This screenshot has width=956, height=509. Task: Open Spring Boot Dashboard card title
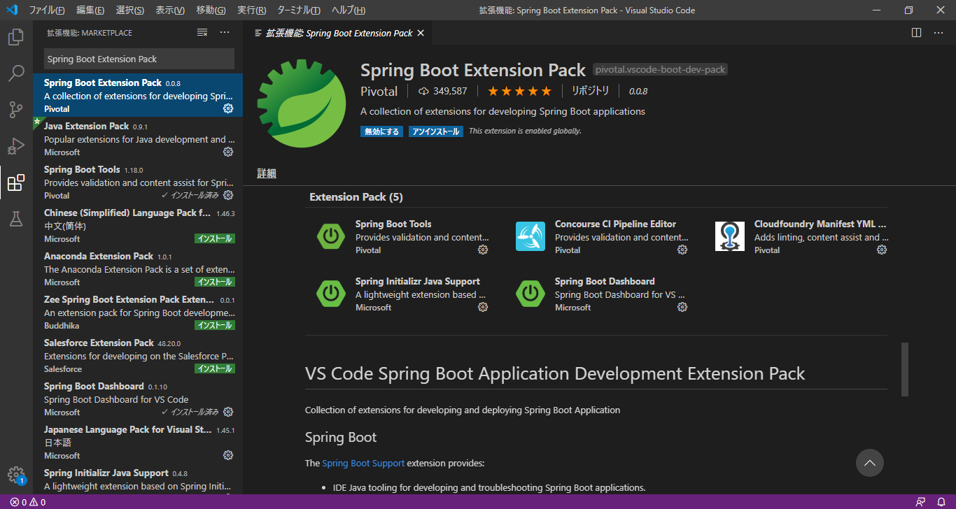coord(605,281)
